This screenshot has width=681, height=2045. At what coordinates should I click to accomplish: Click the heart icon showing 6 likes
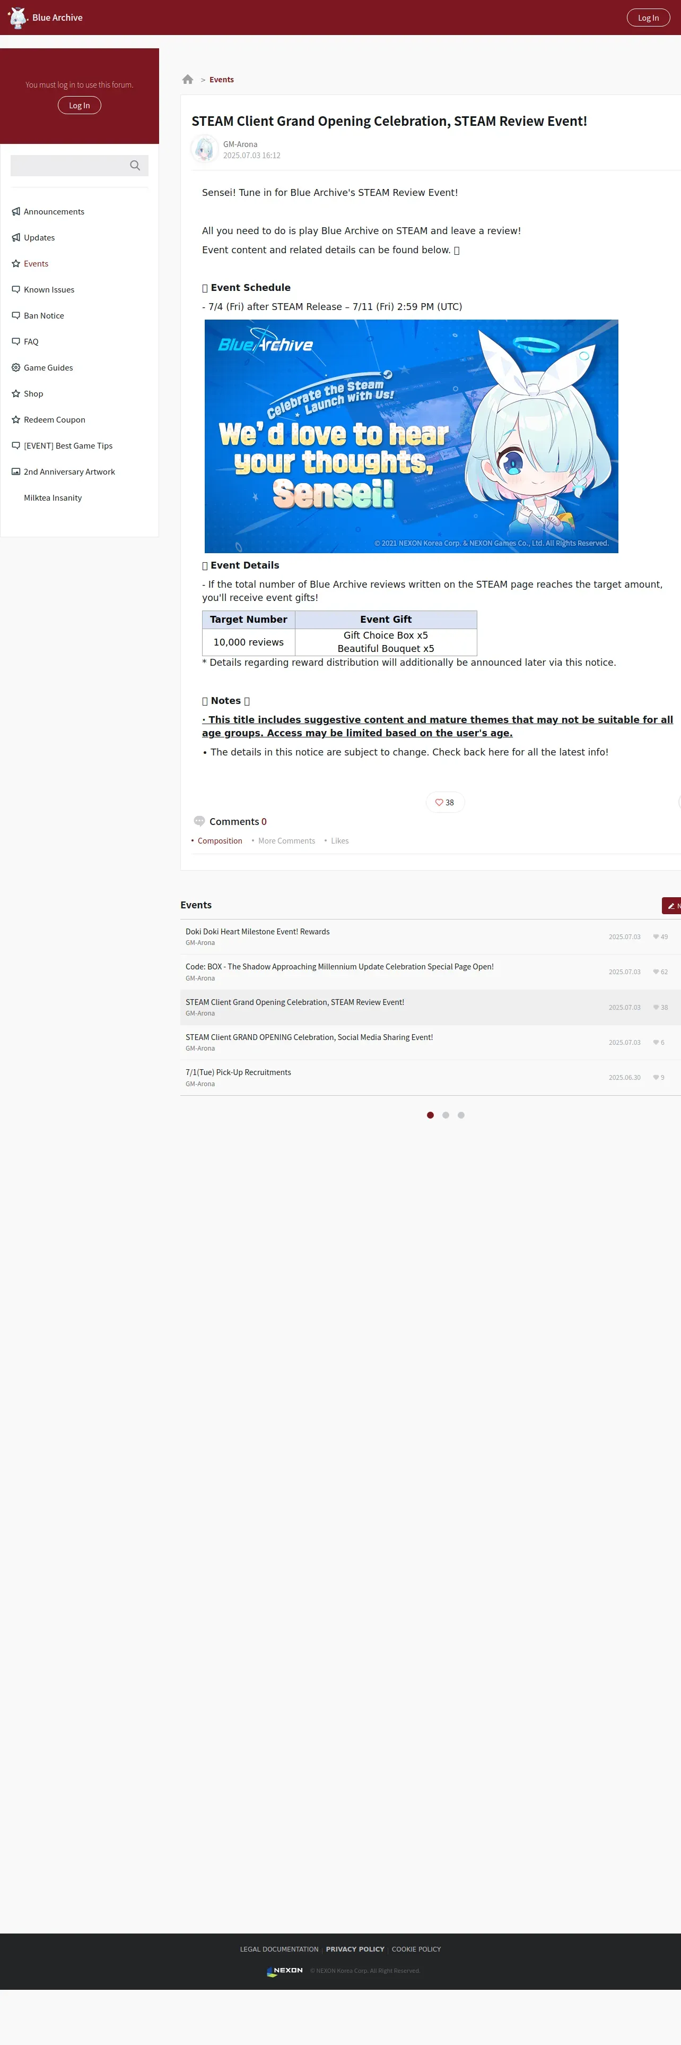656,1042
